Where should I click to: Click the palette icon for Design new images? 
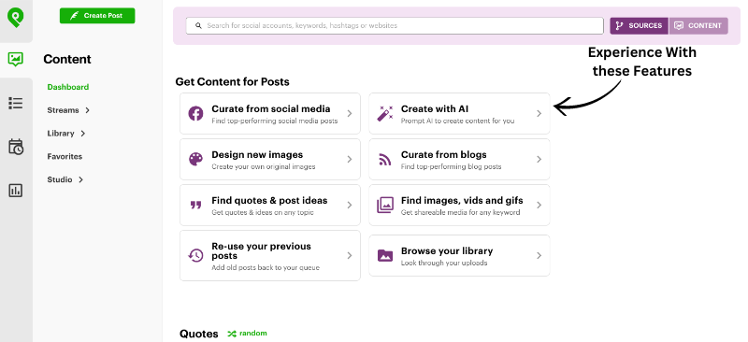click(195, 159)
